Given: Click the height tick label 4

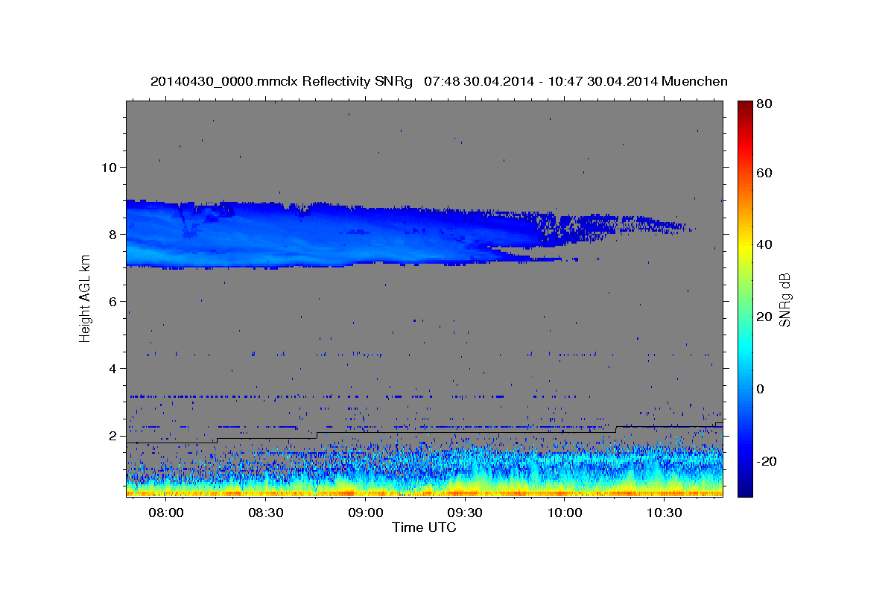Looking at the screenshot, I should (111, 369).
